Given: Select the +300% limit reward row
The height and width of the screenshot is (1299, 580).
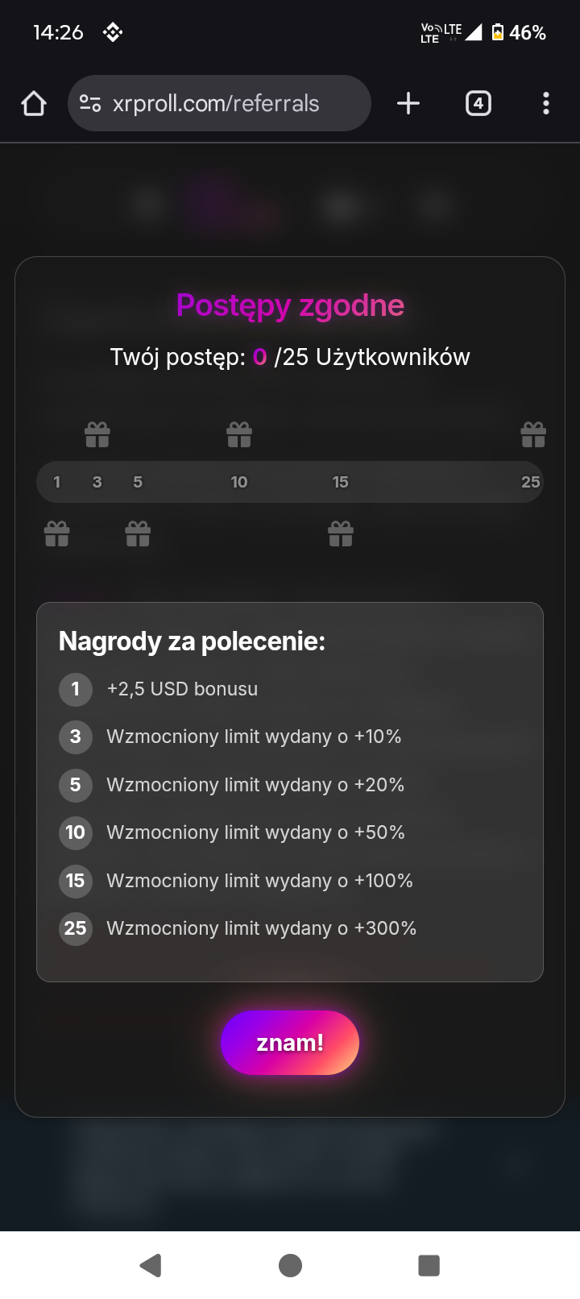Looking at the screenshot, I should (261, 928).
